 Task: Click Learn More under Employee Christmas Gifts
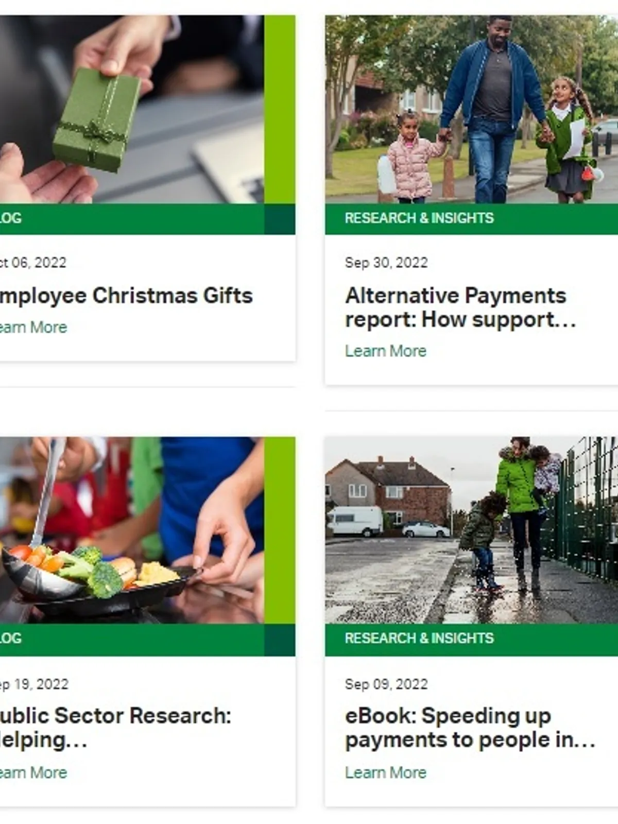[x=33, y=327]
